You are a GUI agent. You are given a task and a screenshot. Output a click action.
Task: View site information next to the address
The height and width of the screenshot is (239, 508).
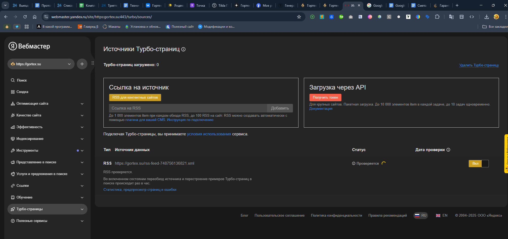tap(46, 17)
